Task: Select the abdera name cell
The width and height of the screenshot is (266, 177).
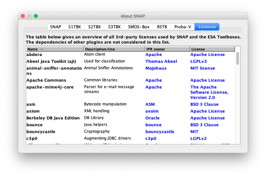Action: point(34,55)
